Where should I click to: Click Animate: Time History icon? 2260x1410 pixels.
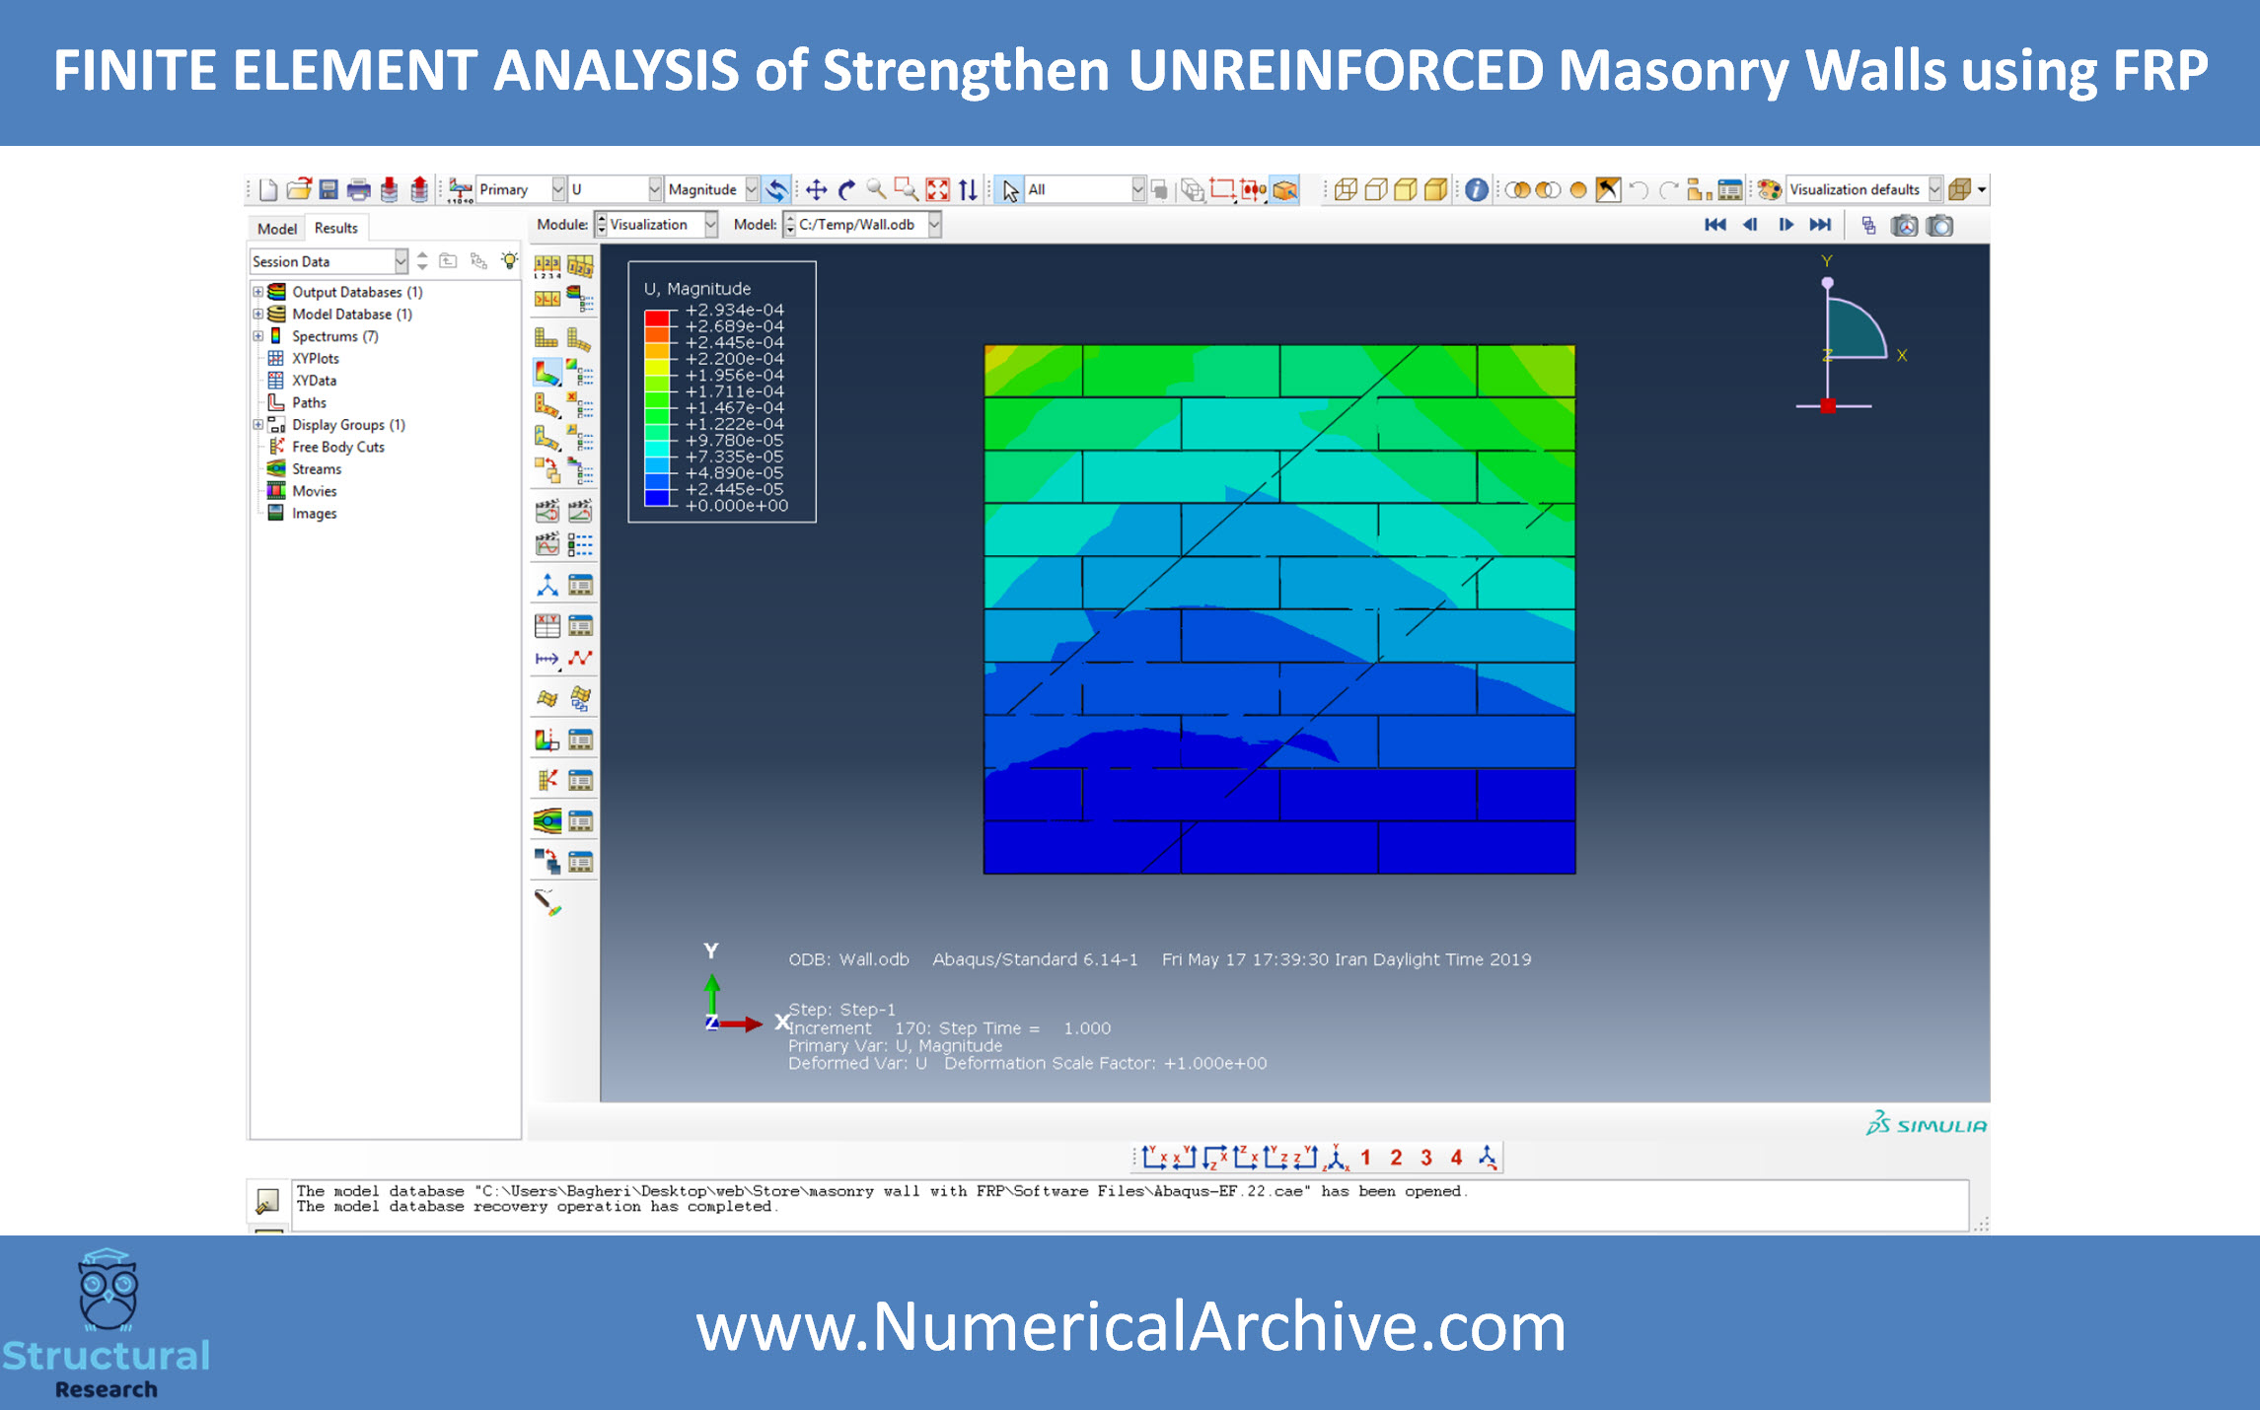580,511
